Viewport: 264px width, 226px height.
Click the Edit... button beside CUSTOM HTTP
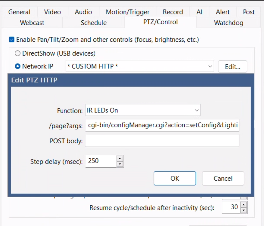(232, 67)
